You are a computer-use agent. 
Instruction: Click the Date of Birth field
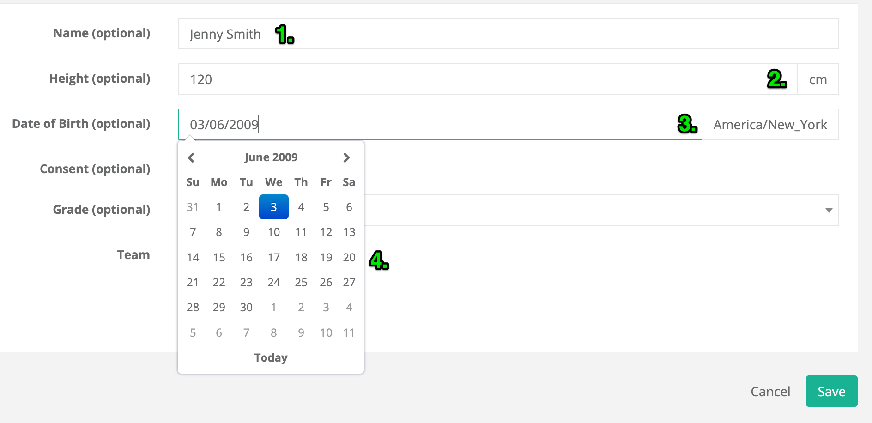(440, 124)
